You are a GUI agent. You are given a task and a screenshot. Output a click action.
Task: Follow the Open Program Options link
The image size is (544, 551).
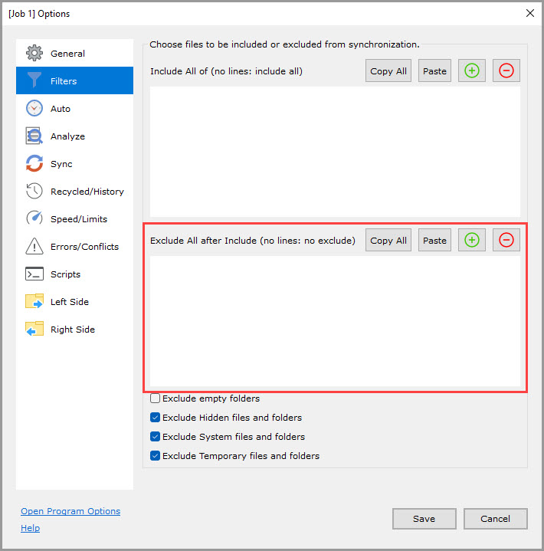tap(70, 511)
